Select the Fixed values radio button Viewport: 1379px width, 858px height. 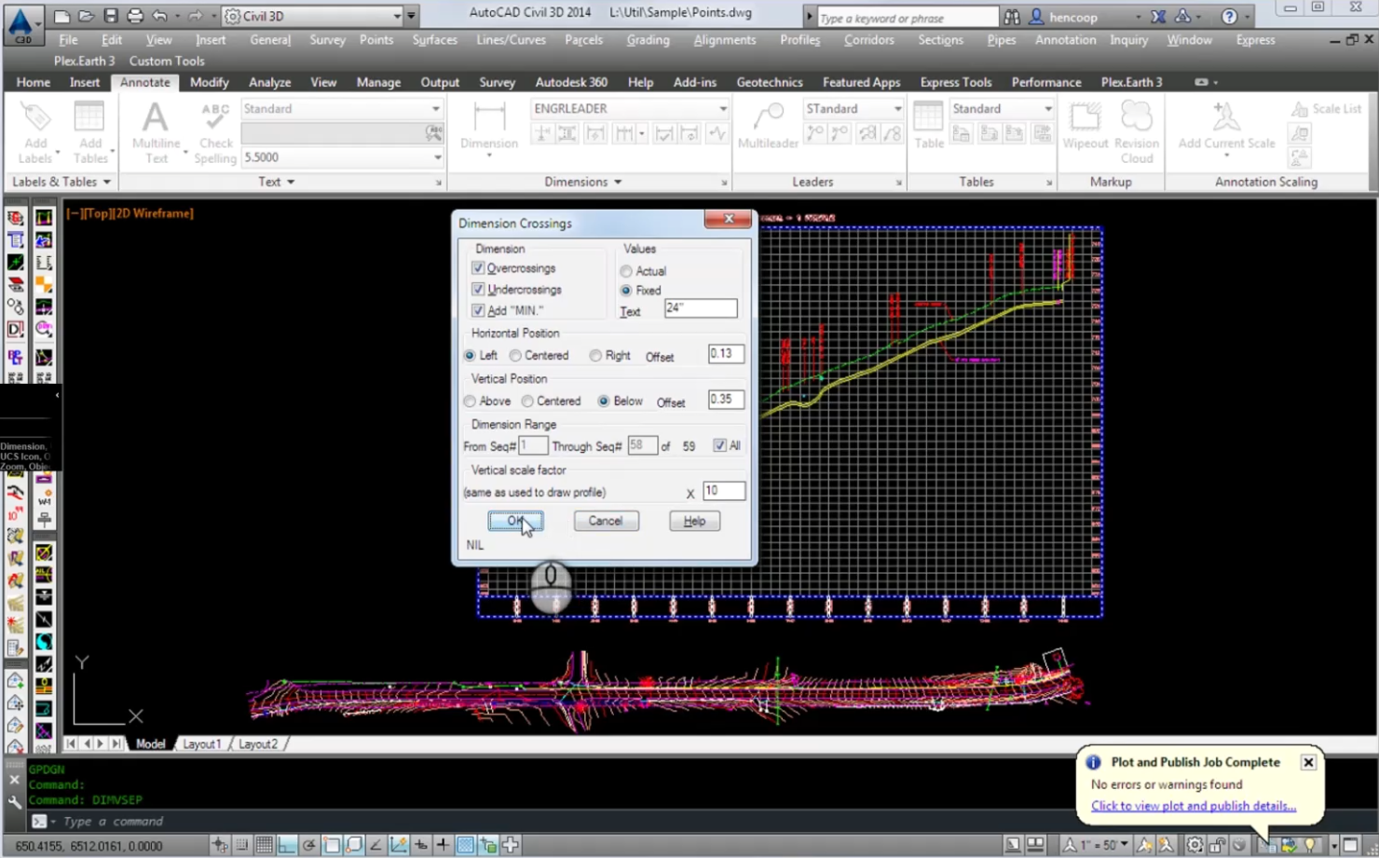pyautogui.click(x=626, y=291)
